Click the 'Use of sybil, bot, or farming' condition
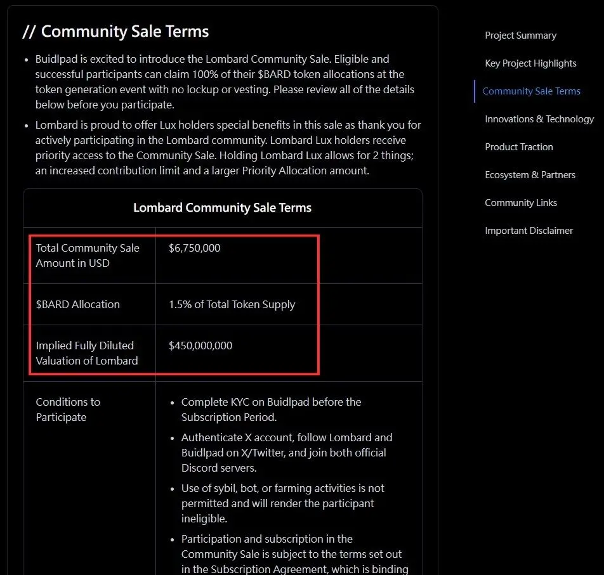 283,503
